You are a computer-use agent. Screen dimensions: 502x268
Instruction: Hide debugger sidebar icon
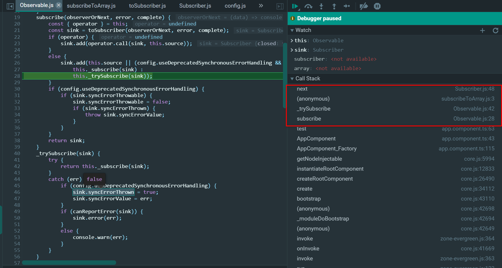(x=280, y=6)
